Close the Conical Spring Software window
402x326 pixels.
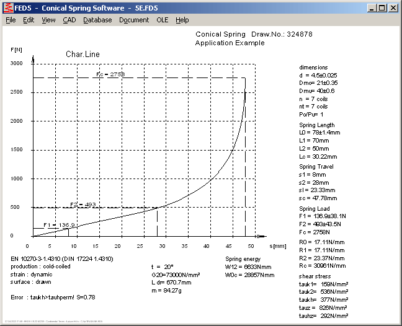tap(393, 8)
